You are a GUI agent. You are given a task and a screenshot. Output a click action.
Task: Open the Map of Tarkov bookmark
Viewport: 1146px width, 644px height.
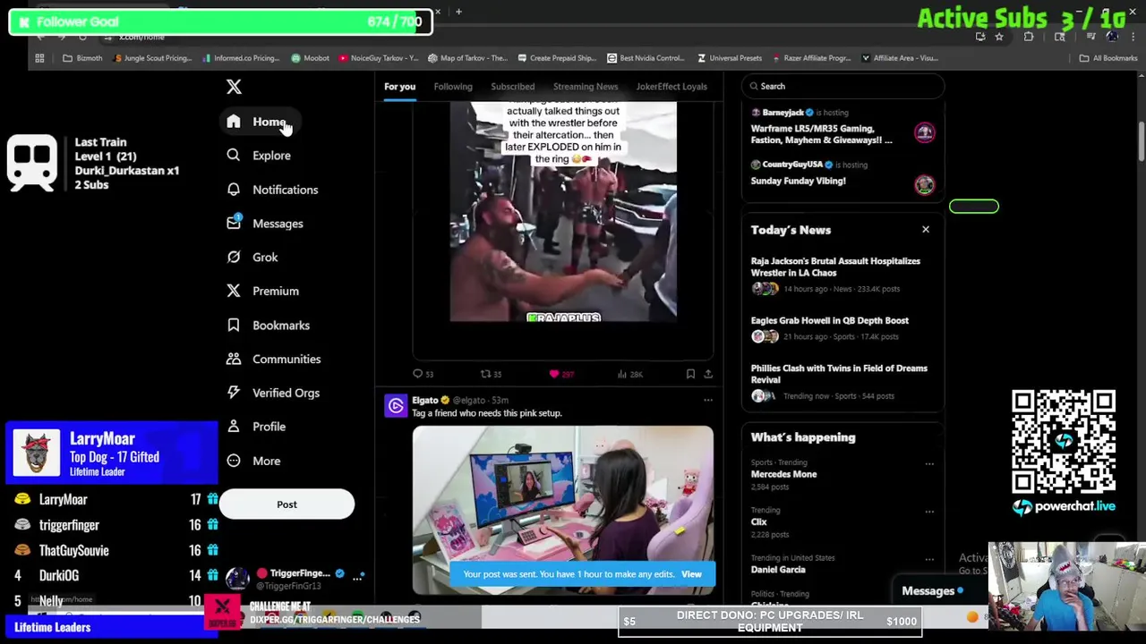[467, 58]
